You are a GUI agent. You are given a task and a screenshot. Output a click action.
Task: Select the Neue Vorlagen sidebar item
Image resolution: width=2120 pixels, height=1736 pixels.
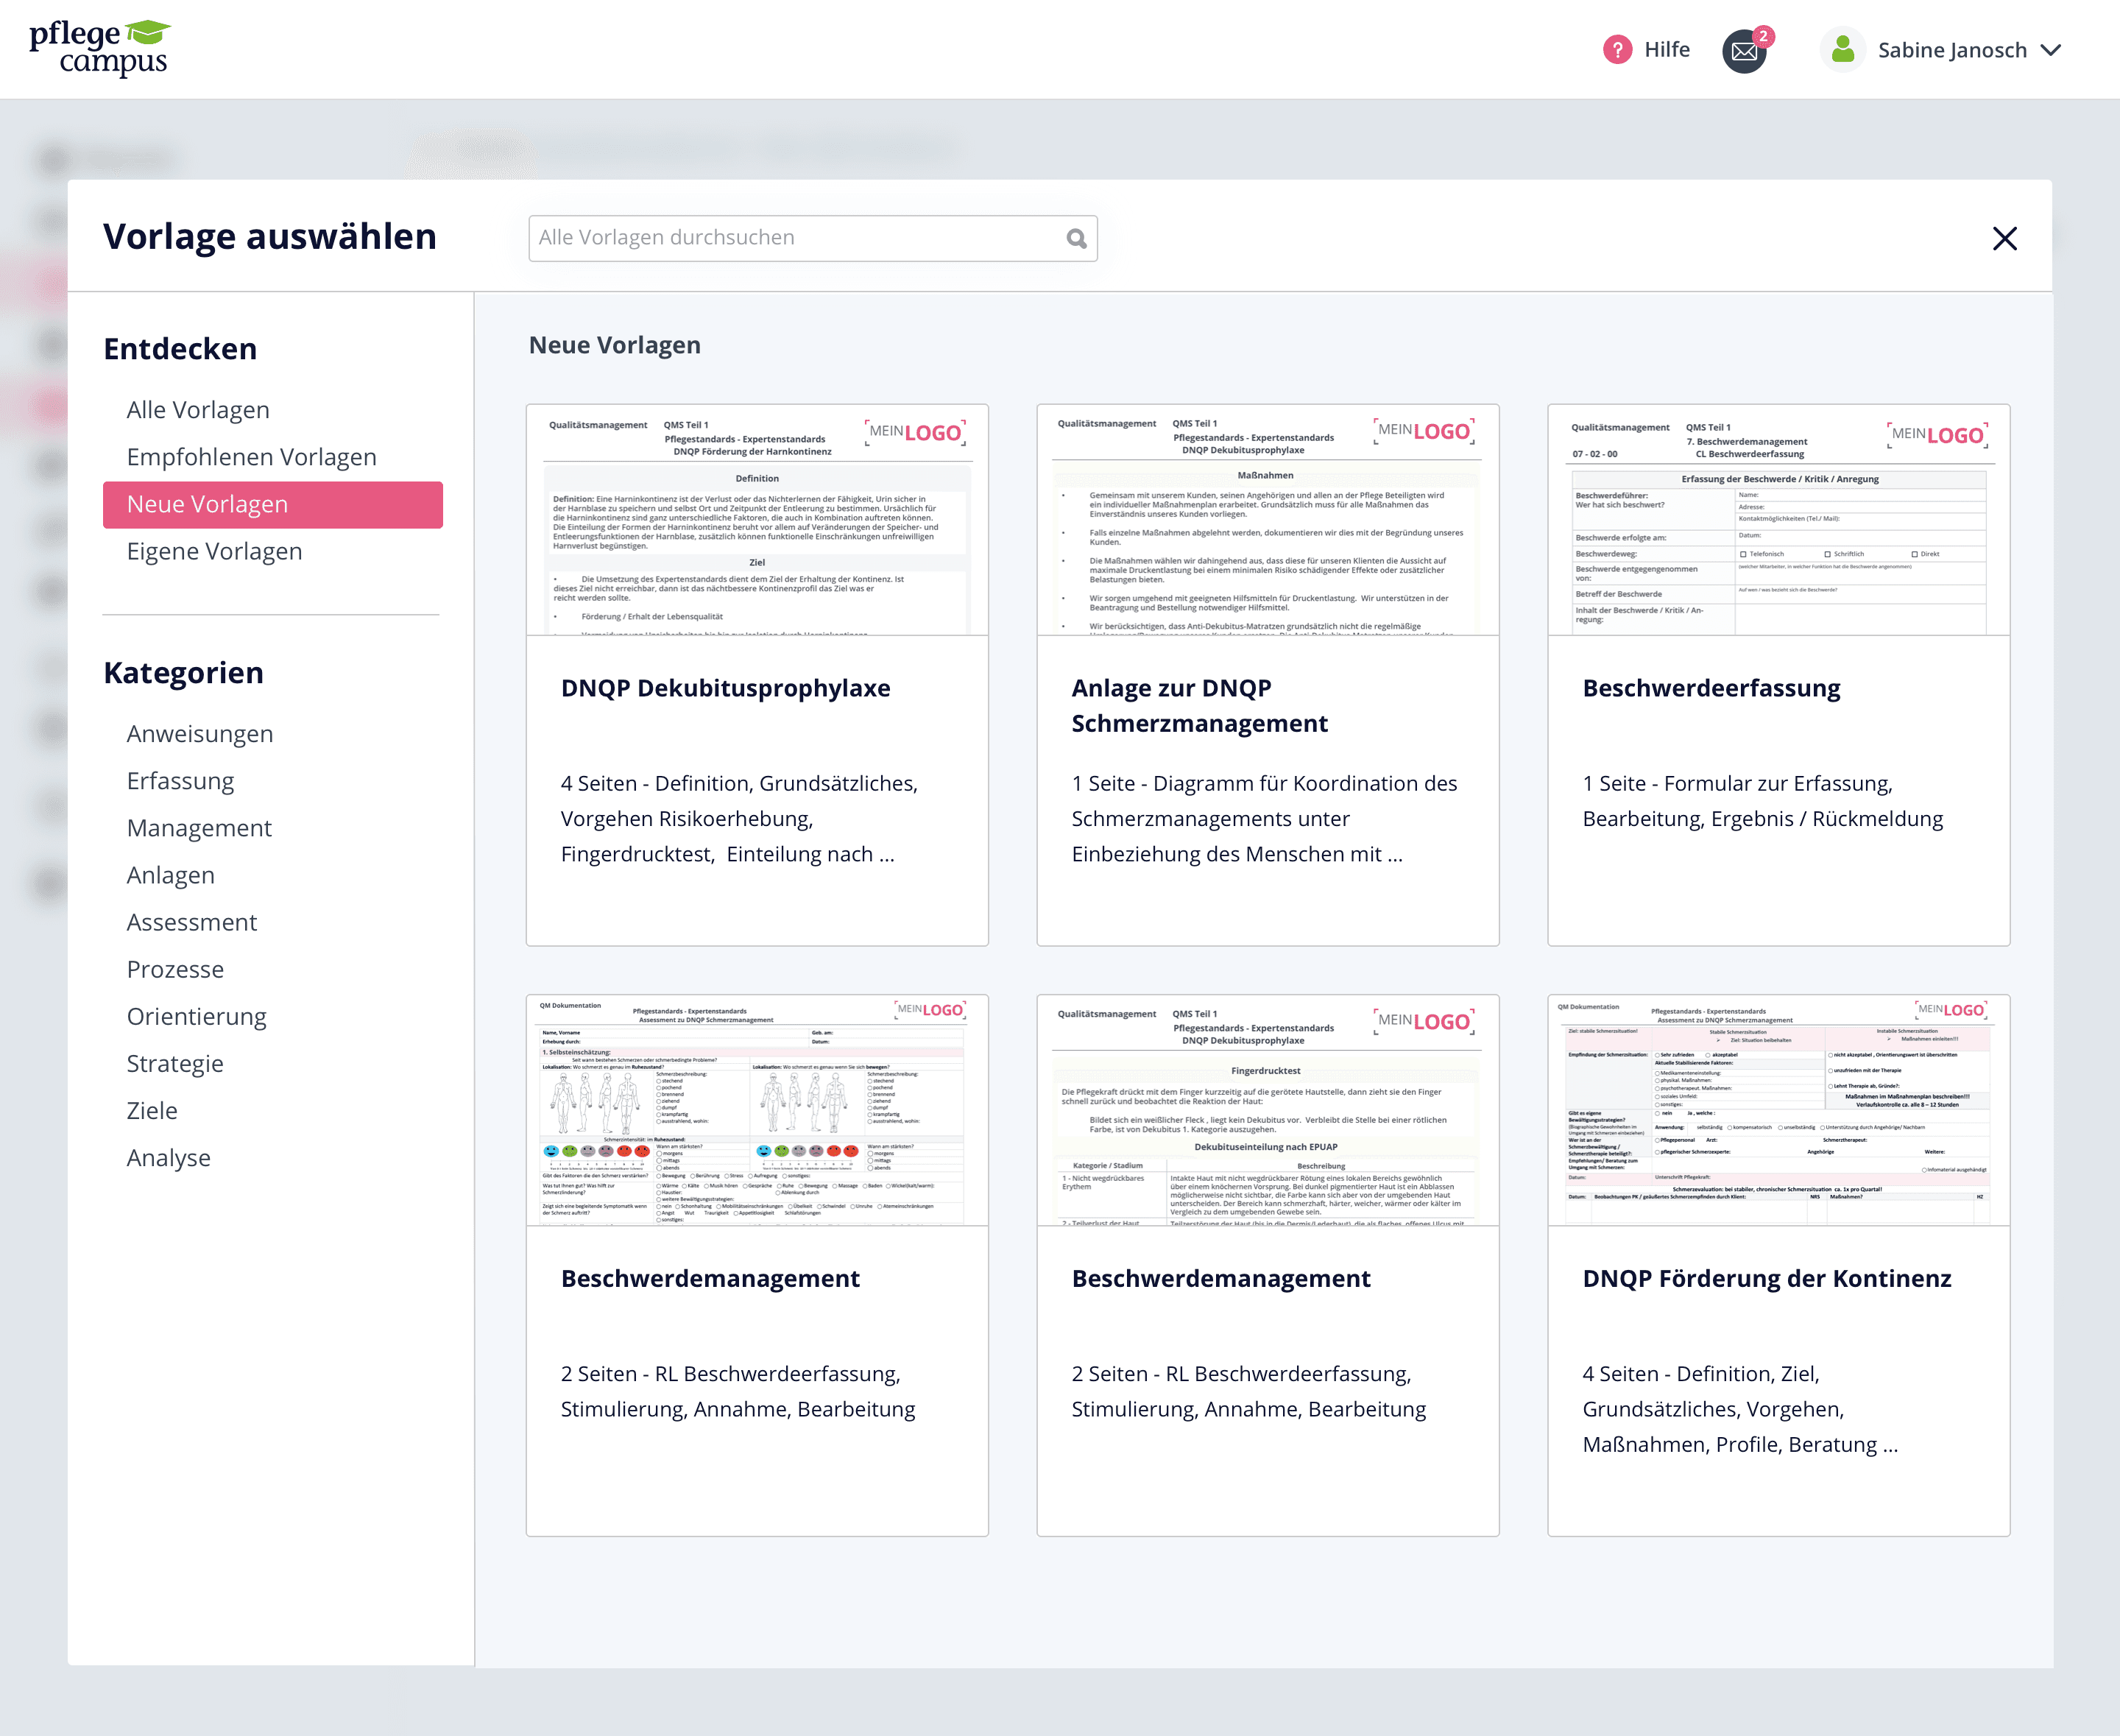click(272, 504)
